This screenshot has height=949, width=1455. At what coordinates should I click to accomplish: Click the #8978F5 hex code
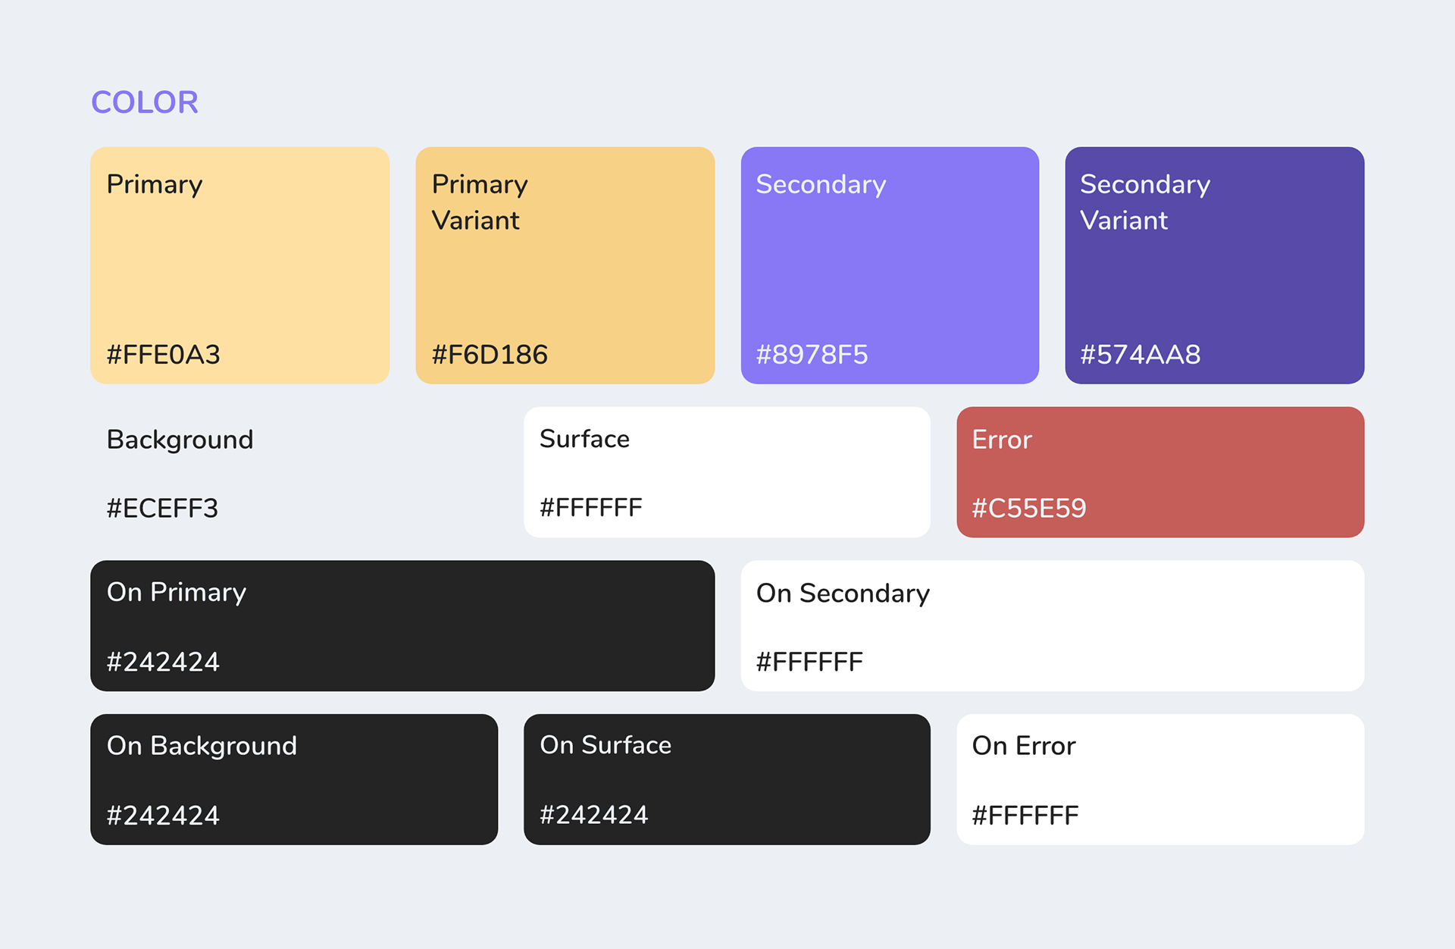[812, 355]
